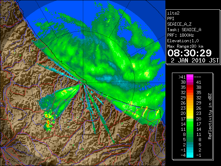Click the "Max Range:80 km" text
This screenshot has height=166, width=221.
pyautogui.click(x=185, y=46)
